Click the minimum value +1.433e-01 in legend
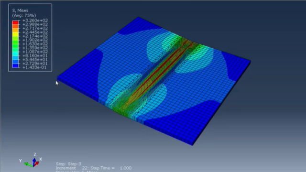The width and height of the screenshot is (306, 172). 34,67
